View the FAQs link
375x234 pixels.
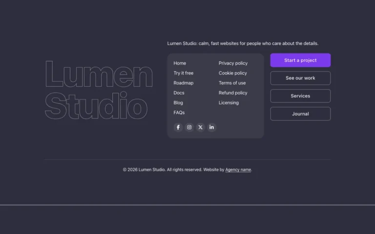(x=179, y=113)
